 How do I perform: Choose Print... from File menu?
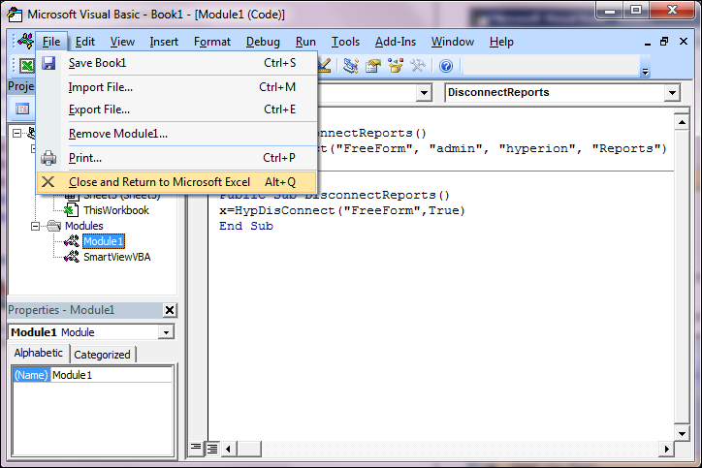point(176,158)
